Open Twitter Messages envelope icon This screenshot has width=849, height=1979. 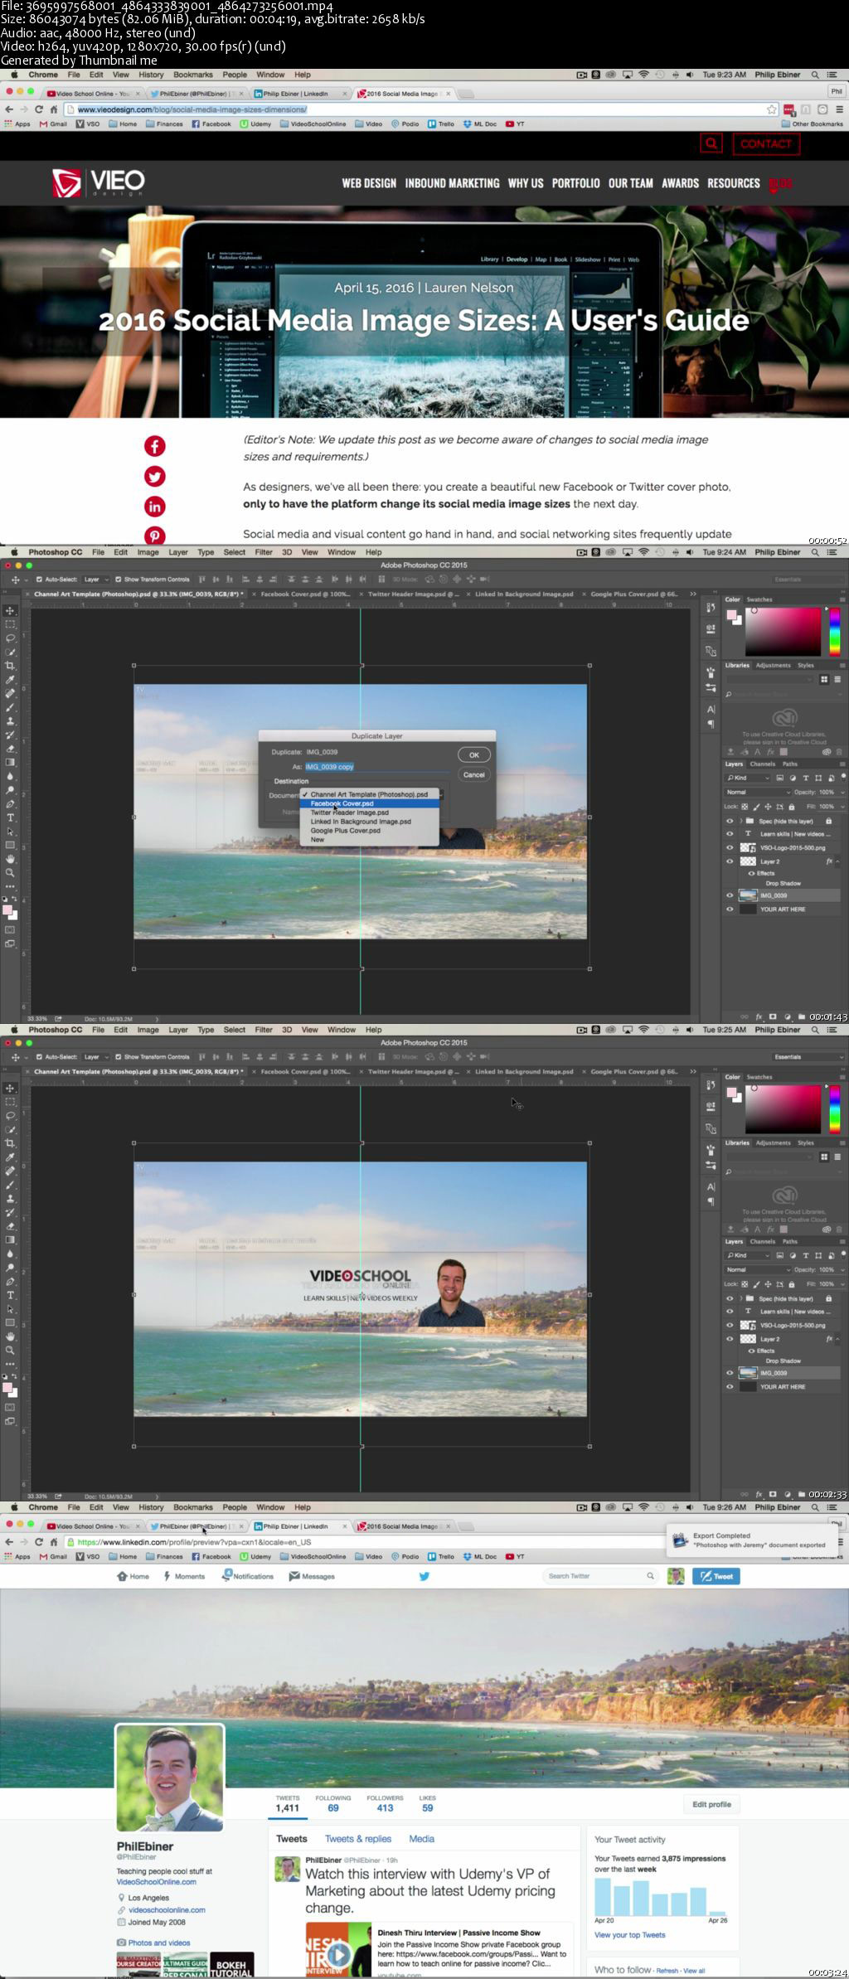(x=294, y=1576)
